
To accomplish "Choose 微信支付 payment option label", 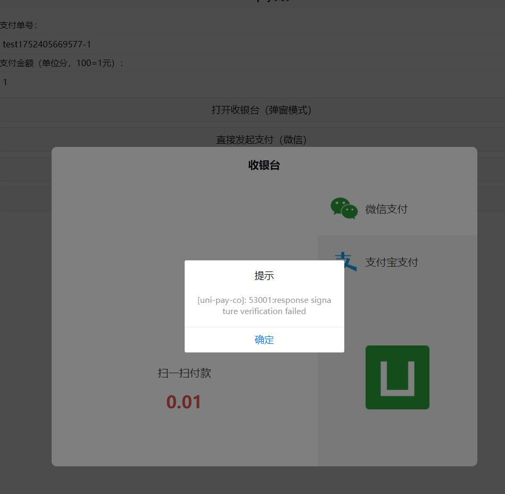I will [x=386, y=209].
